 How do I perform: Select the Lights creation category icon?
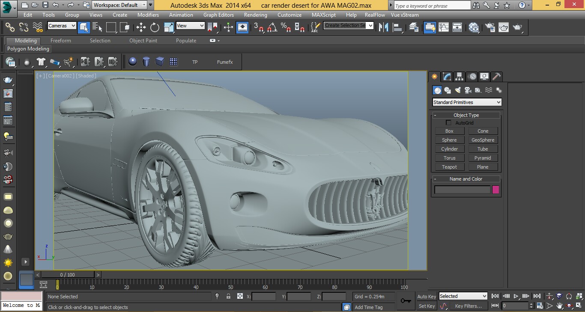pos(458,90)
